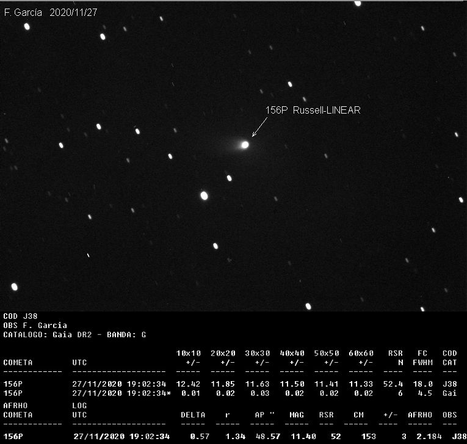The height and width of the screenshot is (444, 467).
Task: Click the magnitude value '11.63'
Action: [258, 384]
